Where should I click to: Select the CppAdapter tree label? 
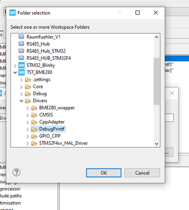click(51, 122)
